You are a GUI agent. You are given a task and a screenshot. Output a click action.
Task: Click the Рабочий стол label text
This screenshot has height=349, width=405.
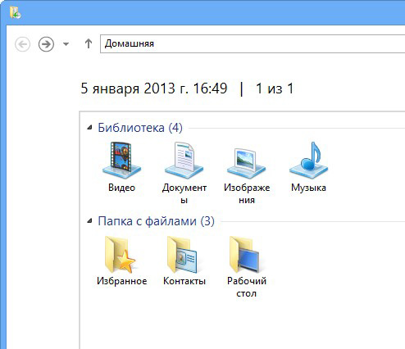(247, 287)
